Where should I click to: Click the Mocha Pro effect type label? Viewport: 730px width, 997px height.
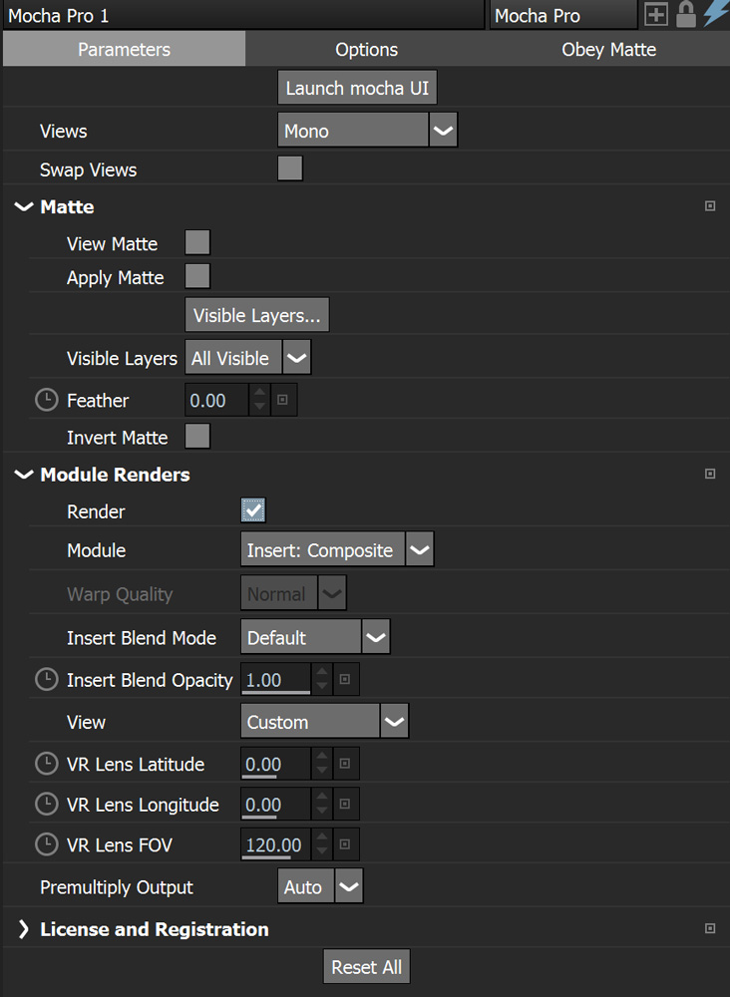[563, 15]
